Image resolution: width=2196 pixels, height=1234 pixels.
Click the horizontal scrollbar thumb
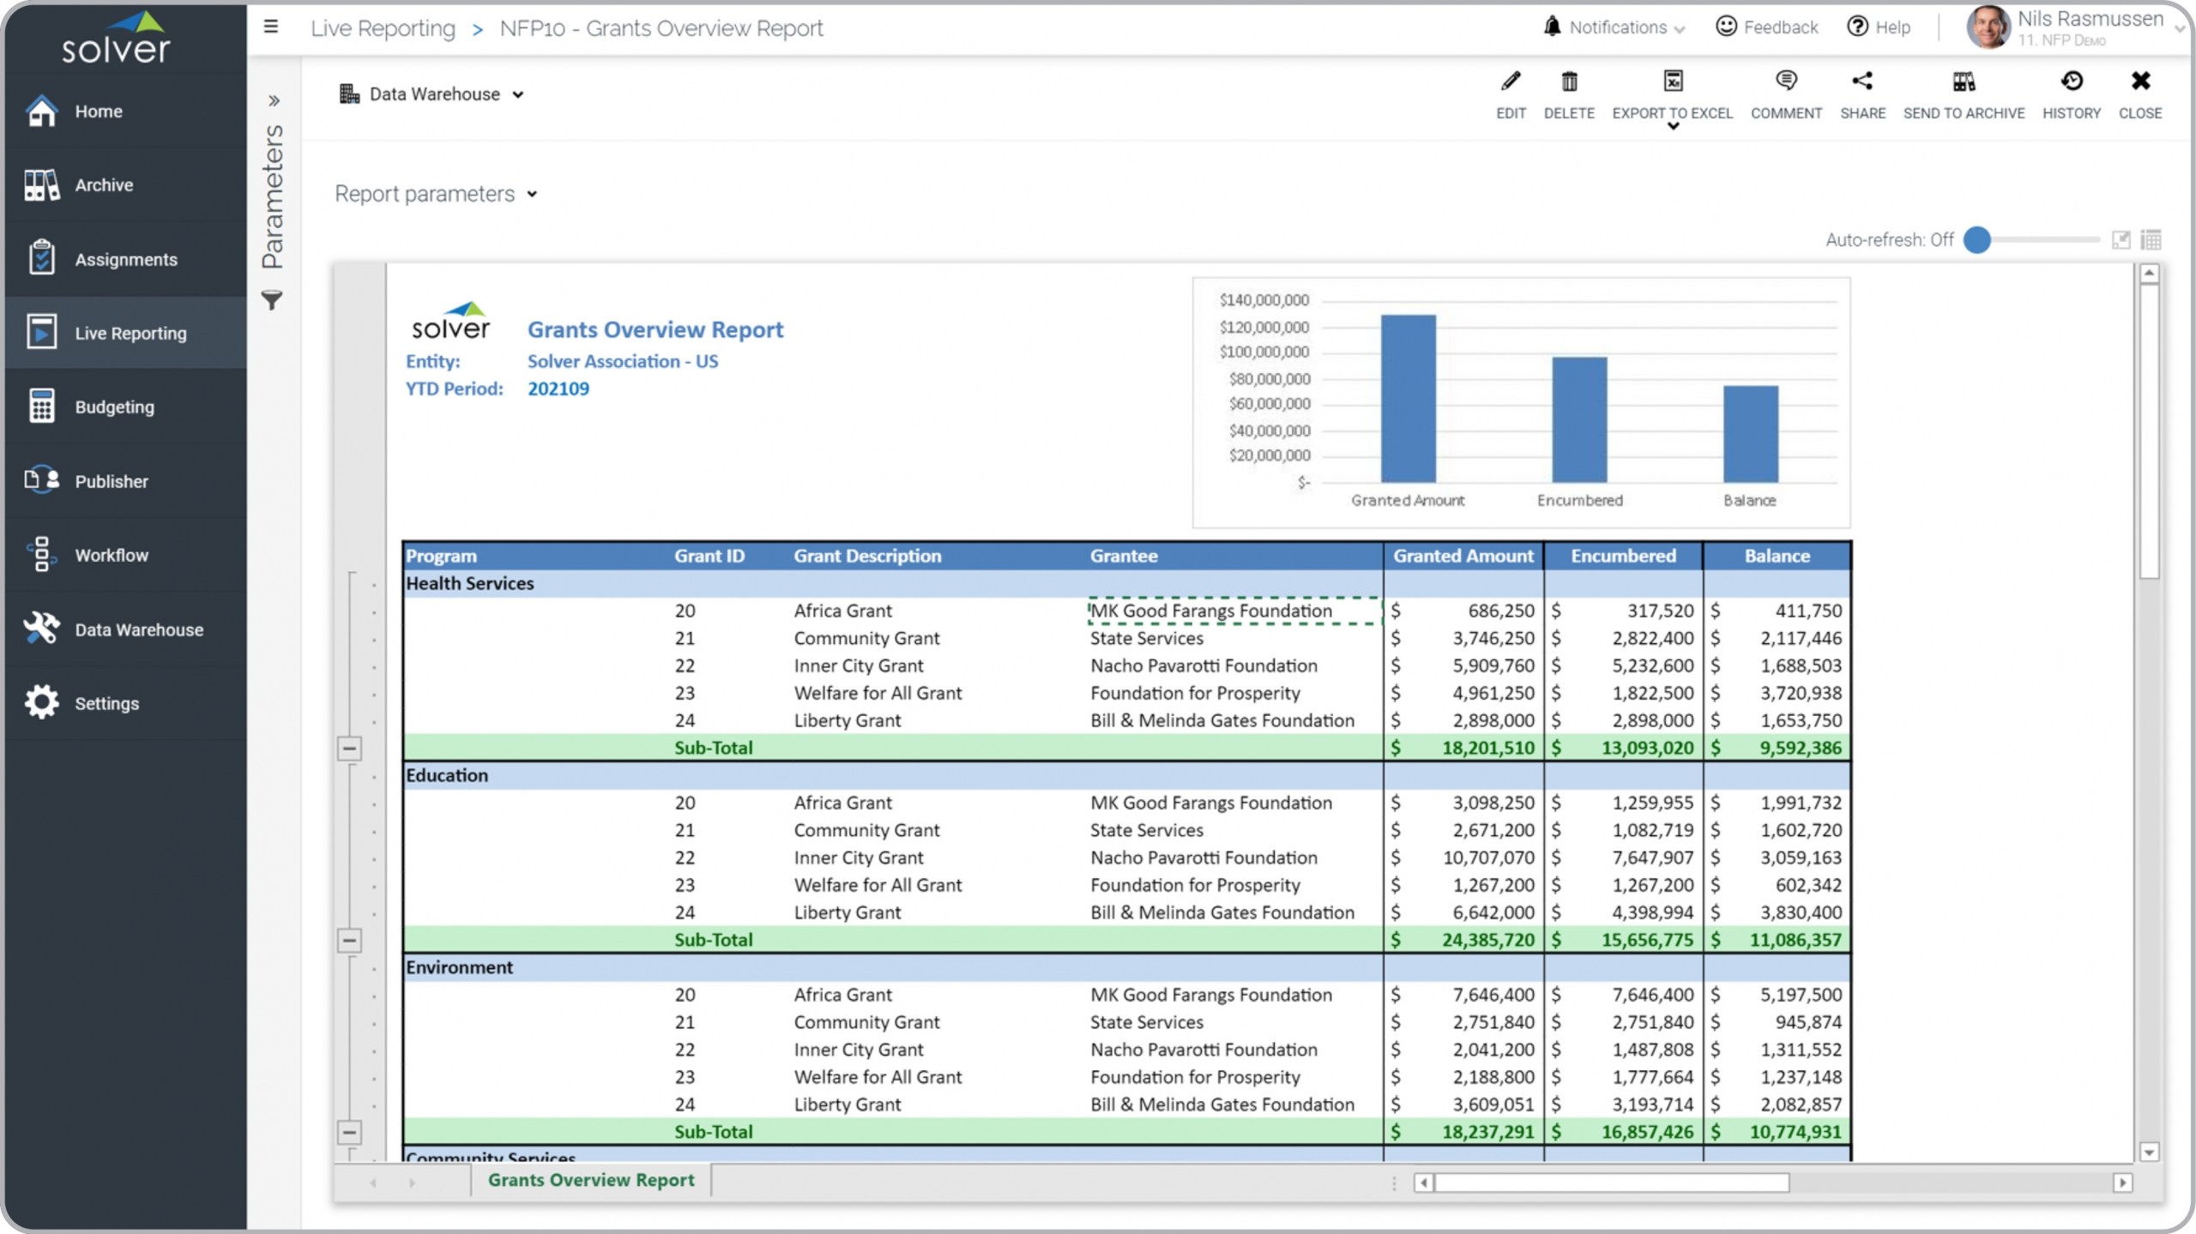pyautogui.click(x=1611, y=1183)
